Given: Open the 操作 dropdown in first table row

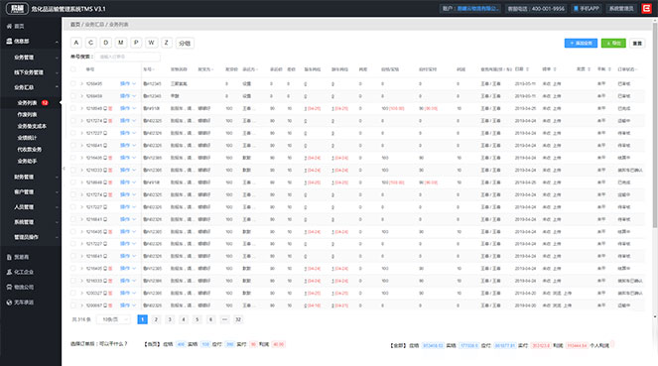Looking at the screenshot, I should (128, 84).
